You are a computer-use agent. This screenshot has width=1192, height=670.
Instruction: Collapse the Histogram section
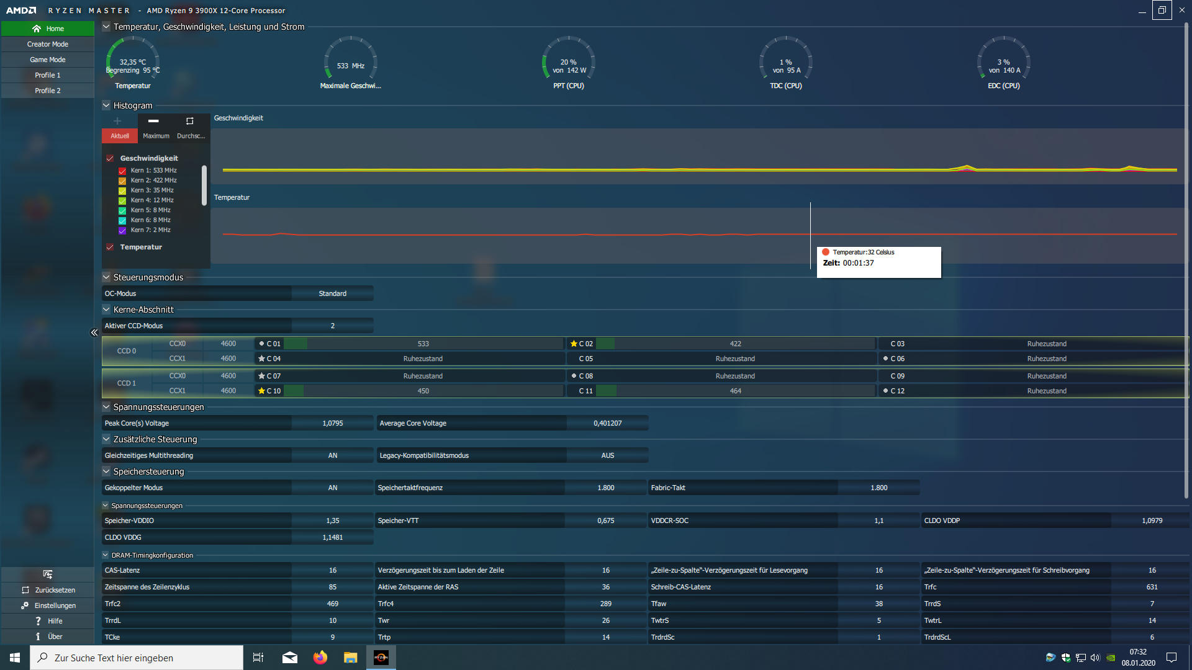106,105
